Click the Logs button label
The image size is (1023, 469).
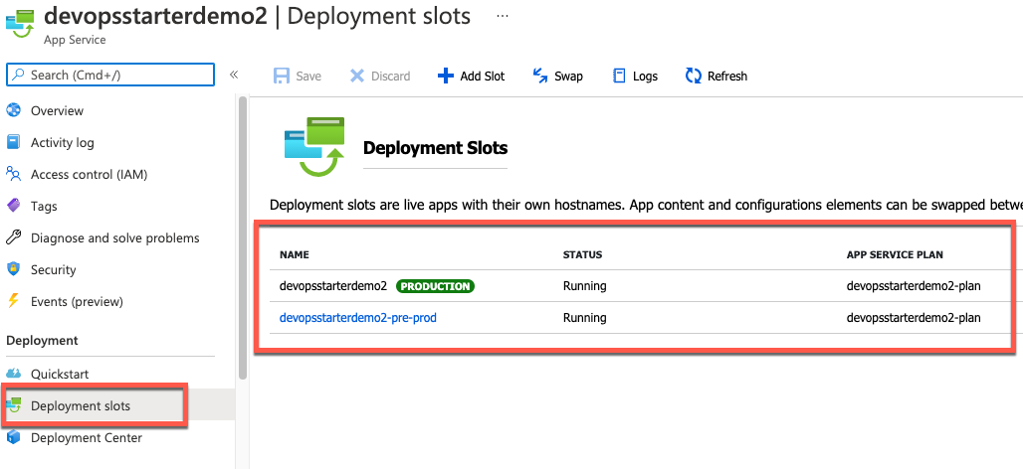pyautogui.click(x=645, y=77)
